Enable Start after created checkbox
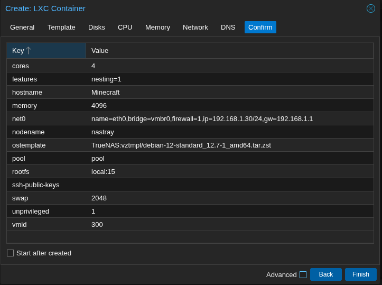 tap(10, 253)
